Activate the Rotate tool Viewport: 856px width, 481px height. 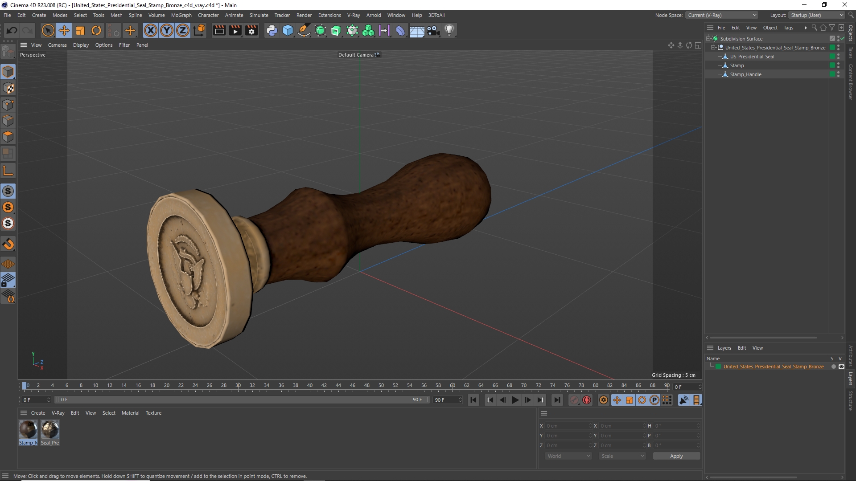[x=96, y=30]
